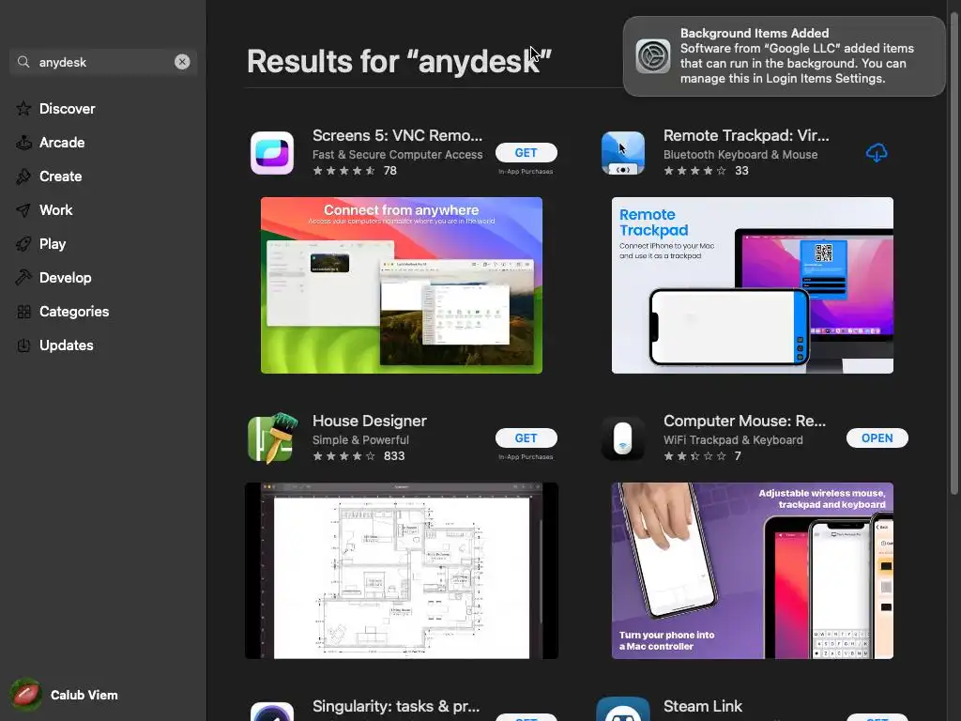The image size is (961, 721).
Task: Click the Discover star icon
Action: (23, 109)
